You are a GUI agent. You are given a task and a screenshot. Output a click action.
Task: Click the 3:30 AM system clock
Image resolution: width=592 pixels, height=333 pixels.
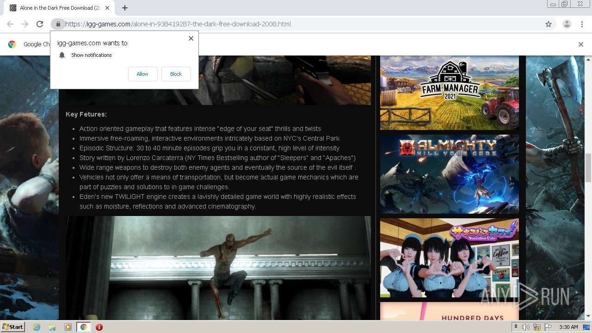click(x=568, y=327)
